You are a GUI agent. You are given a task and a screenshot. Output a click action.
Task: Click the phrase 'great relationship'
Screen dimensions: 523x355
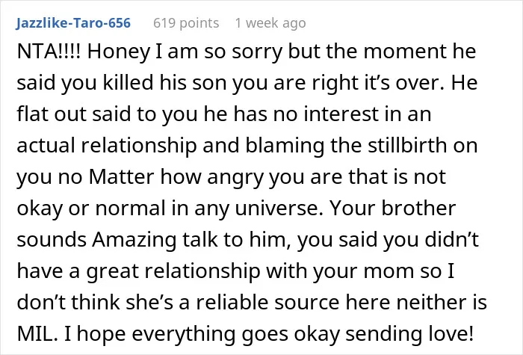173,272
